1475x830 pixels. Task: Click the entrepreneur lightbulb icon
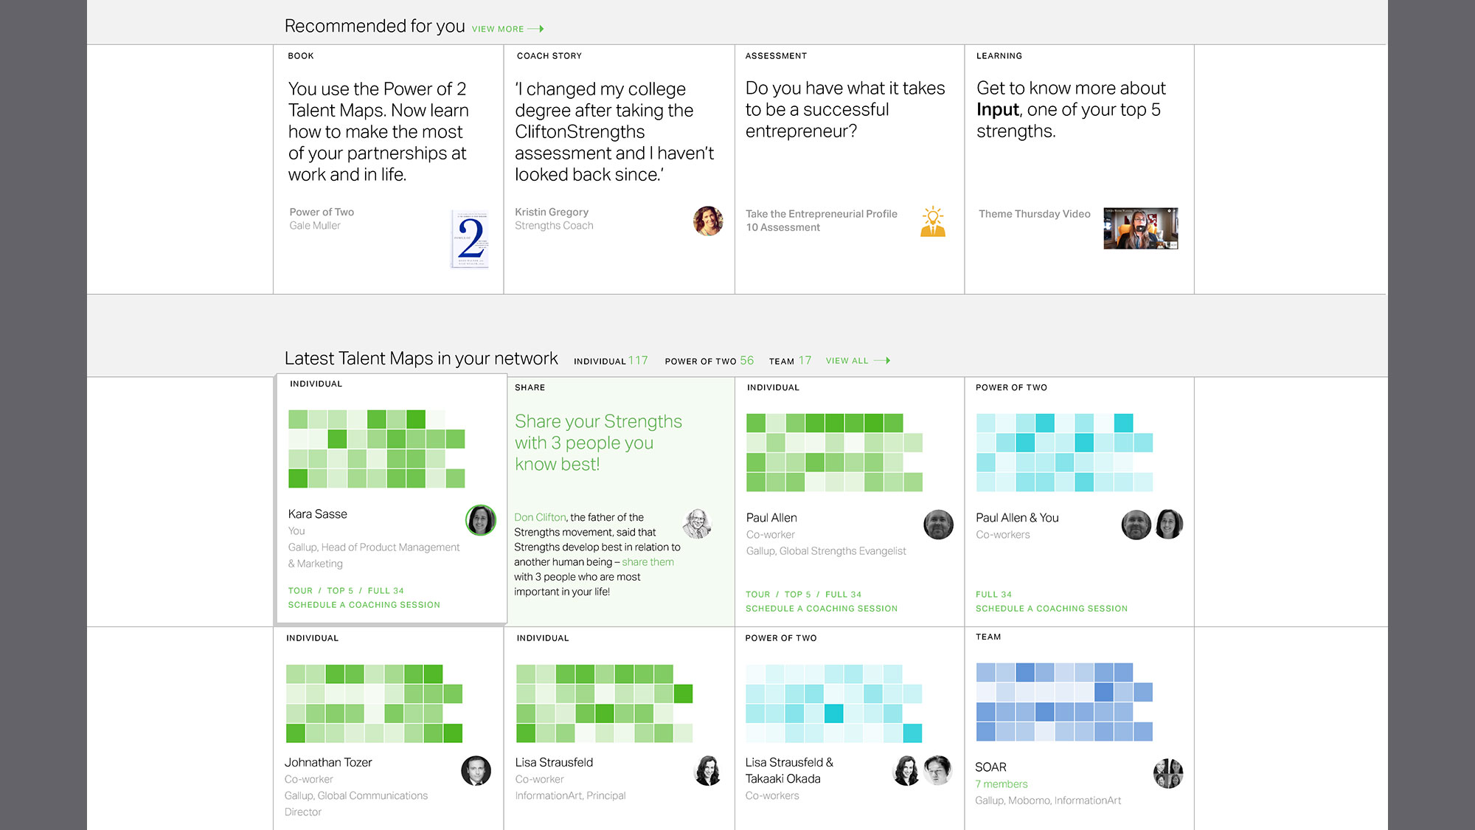(933, 221)
